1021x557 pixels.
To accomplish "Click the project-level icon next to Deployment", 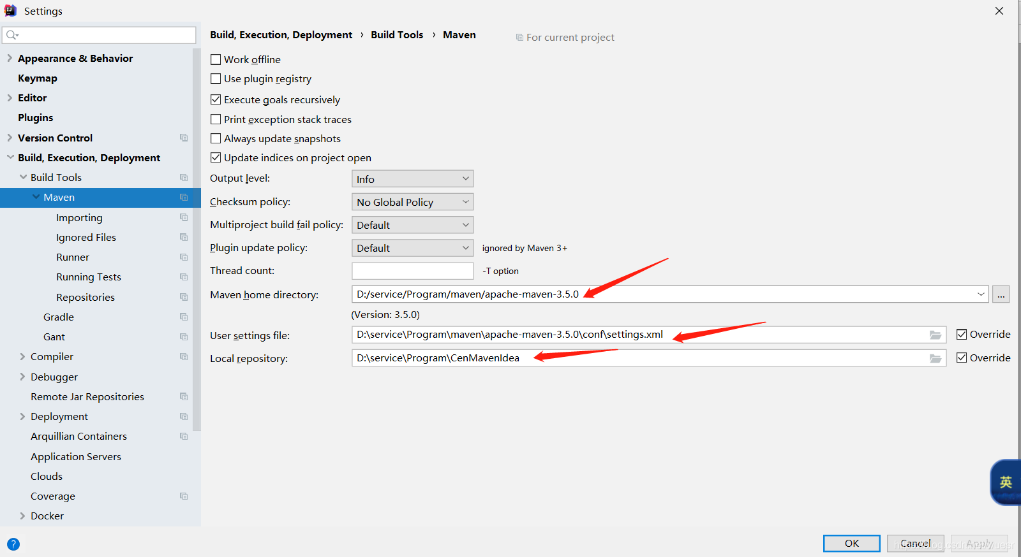I will point(184,416).
